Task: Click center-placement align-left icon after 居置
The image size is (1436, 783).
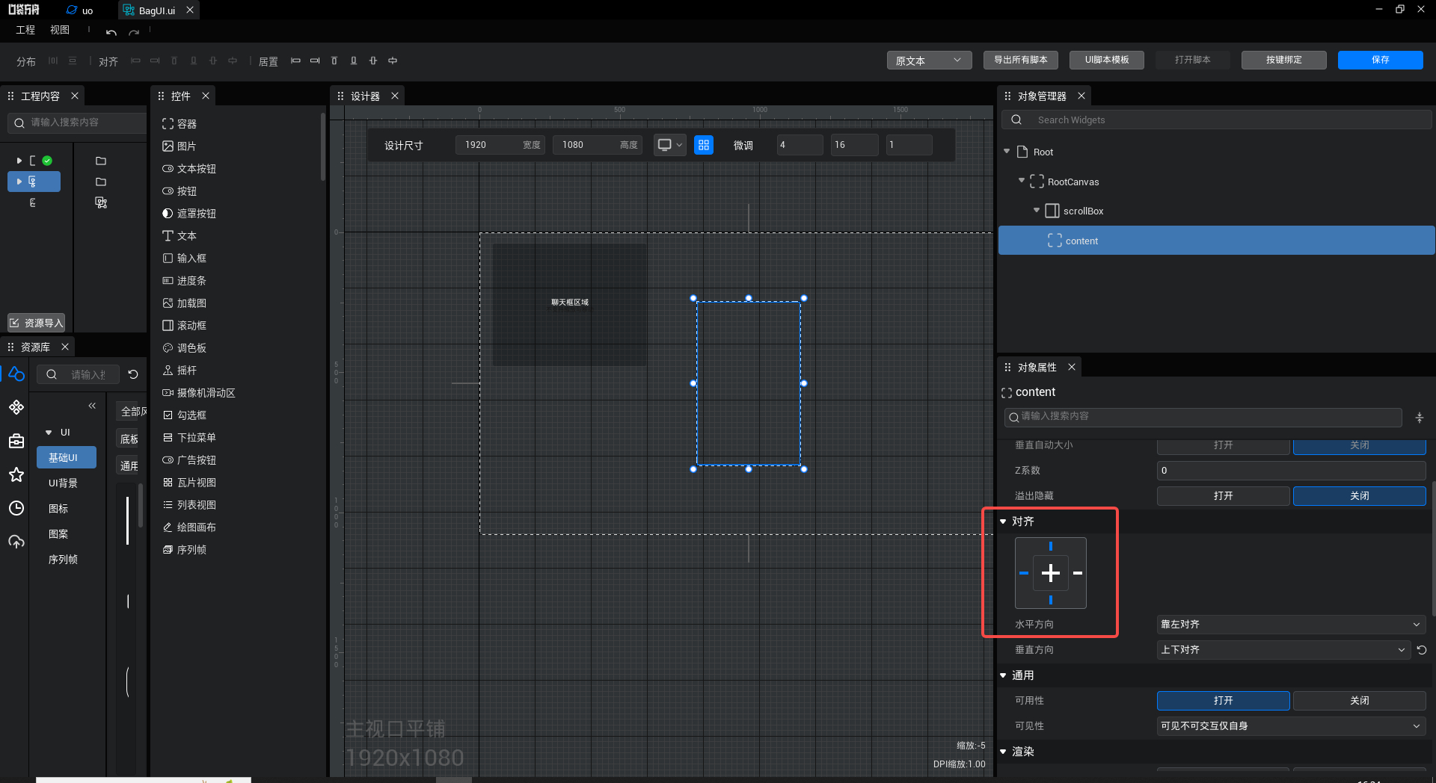Action: [295, 61]
